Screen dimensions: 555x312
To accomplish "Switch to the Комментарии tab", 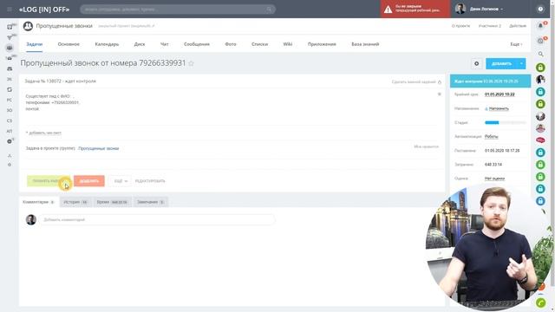I will point(38,202).
